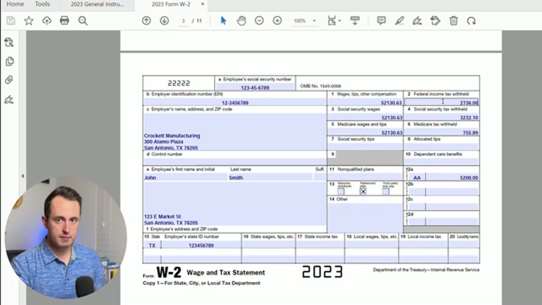Viewport: 542px width, 305px height.
Task: Open the top sidebar panel icon
Action: [x=9, y=42]
